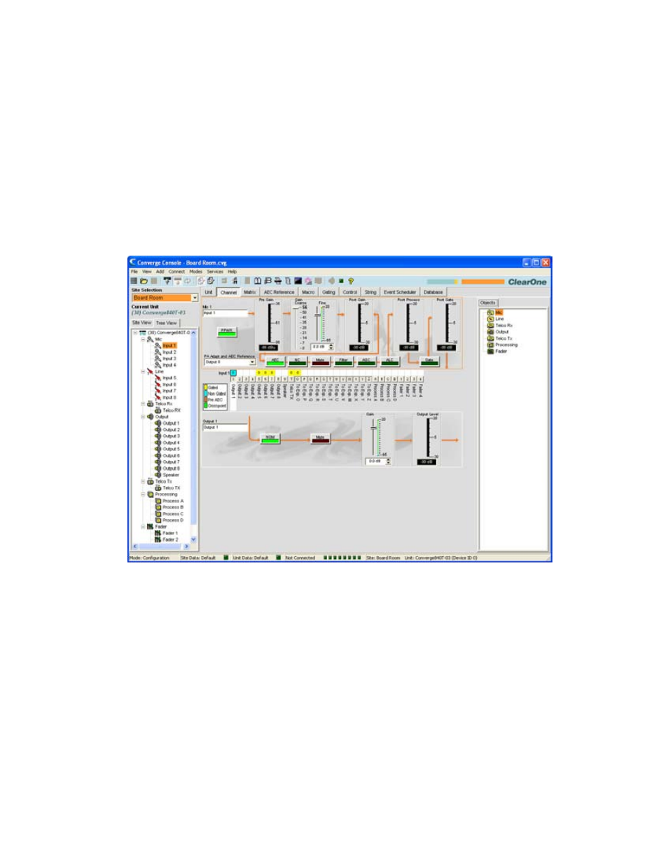Select Telco Rx object in Objects panel
The width and height of the screenshot is (668, 865).
point(500,326)
